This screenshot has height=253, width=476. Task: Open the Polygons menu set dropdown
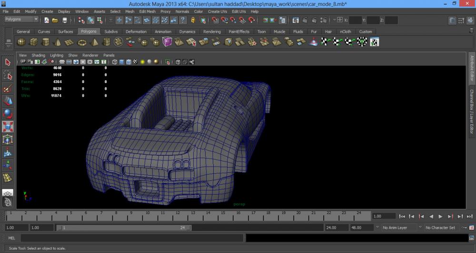click(x=22, y=19)
